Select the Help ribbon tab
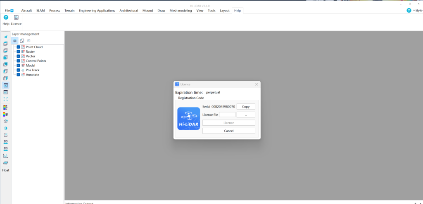423x204 pixels. pos(238,10)
